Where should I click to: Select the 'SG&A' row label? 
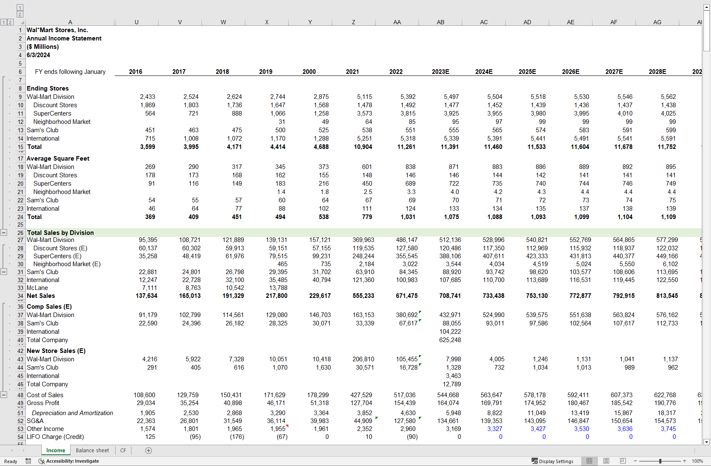point(35,421)
